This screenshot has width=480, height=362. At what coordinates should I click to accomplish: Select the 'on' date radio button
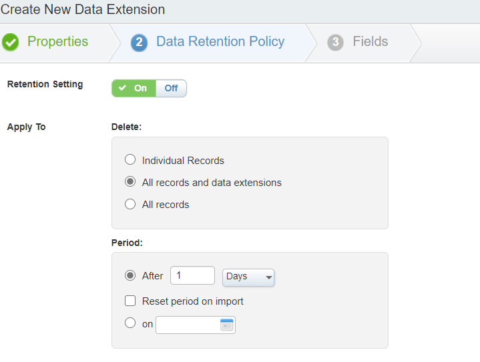tap(130, 323)
